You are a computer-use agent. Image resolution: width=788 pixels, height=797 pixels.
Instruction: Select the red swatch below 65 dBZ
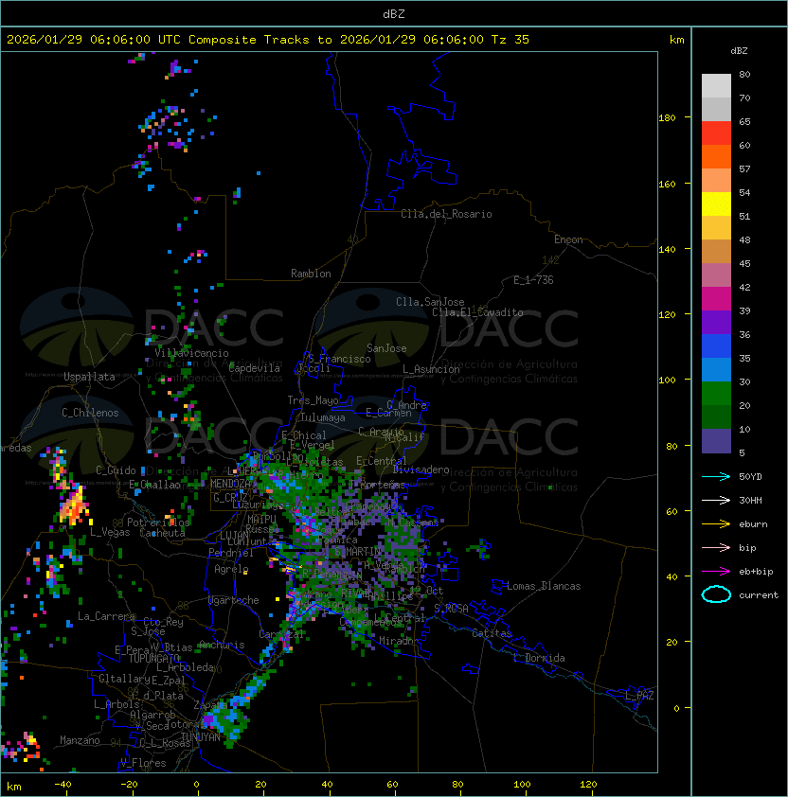[x=716, y=133]
